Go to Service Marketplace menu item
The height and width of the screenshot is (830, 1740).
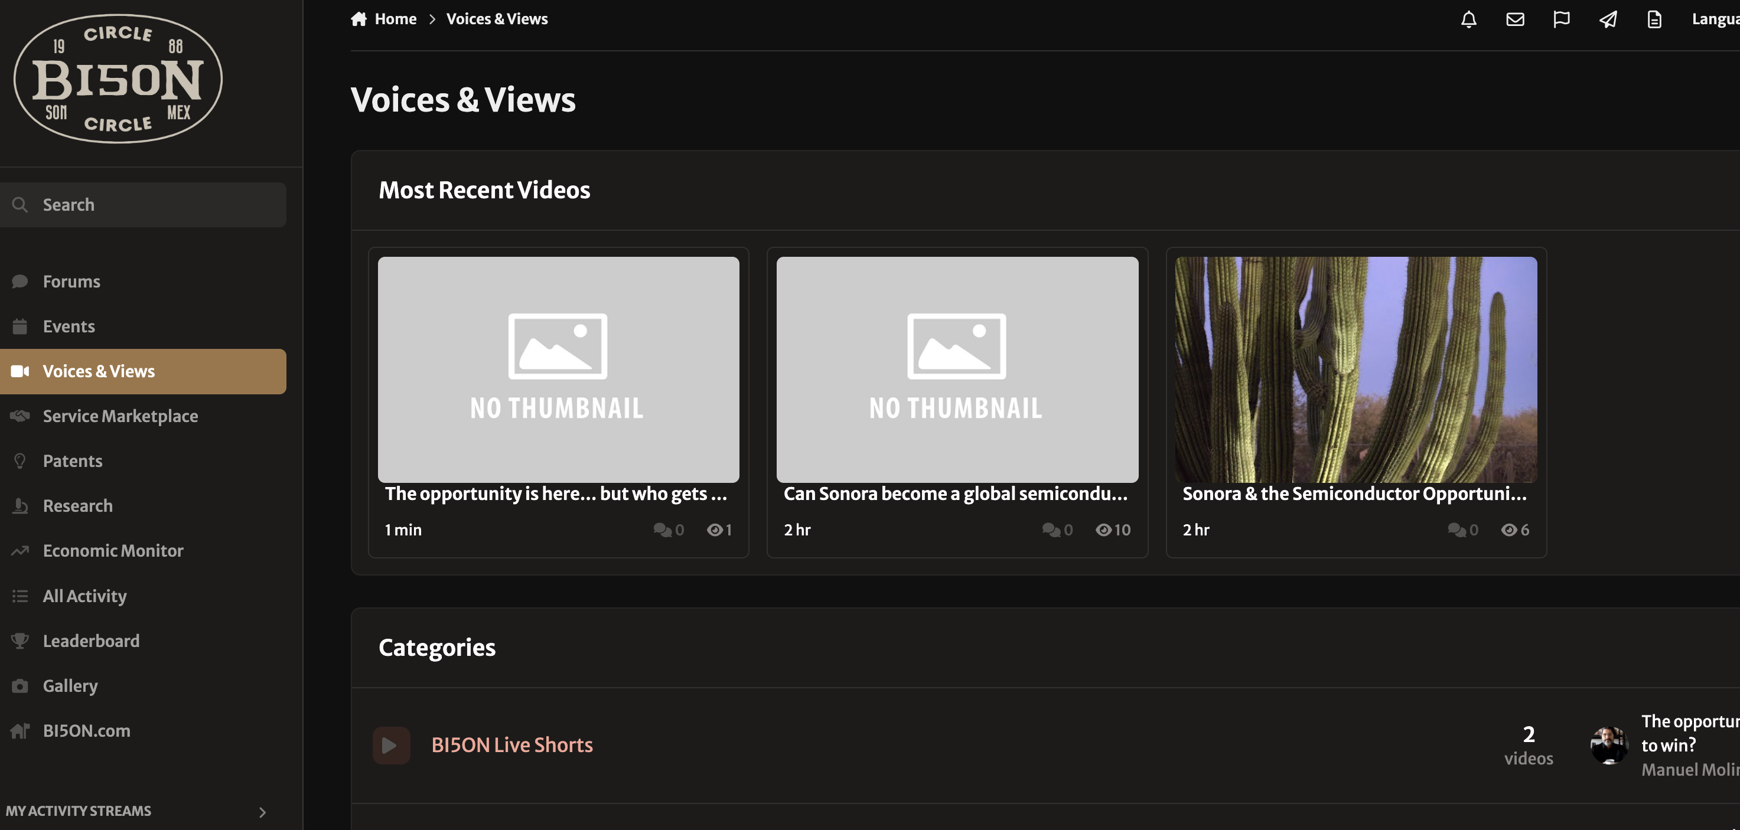pyautogui.click(x=120, y=416)
